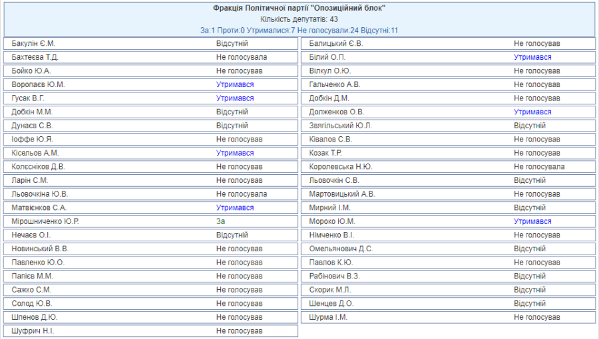Click the "Утримався" status for Мороко Ю.М.
599x339 pixels.
(x=532, y=221)
